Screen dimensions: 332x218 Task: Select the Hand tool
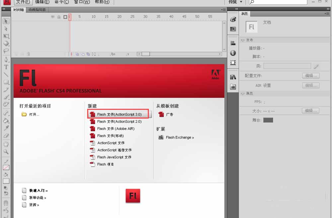tap(6, 144)
